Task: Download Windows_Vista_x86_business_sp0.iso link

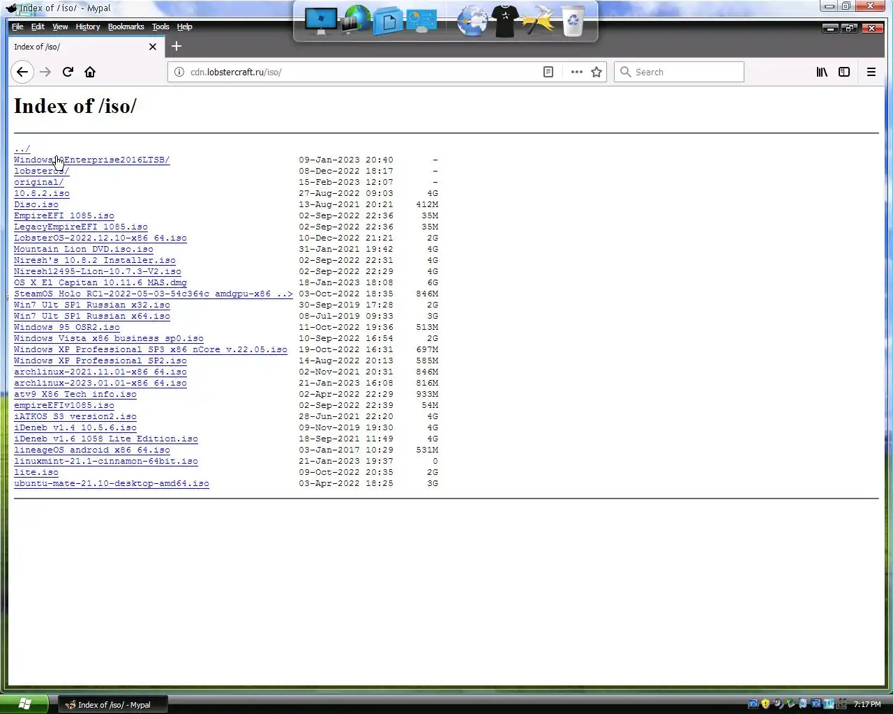Action: pos(109,338)
